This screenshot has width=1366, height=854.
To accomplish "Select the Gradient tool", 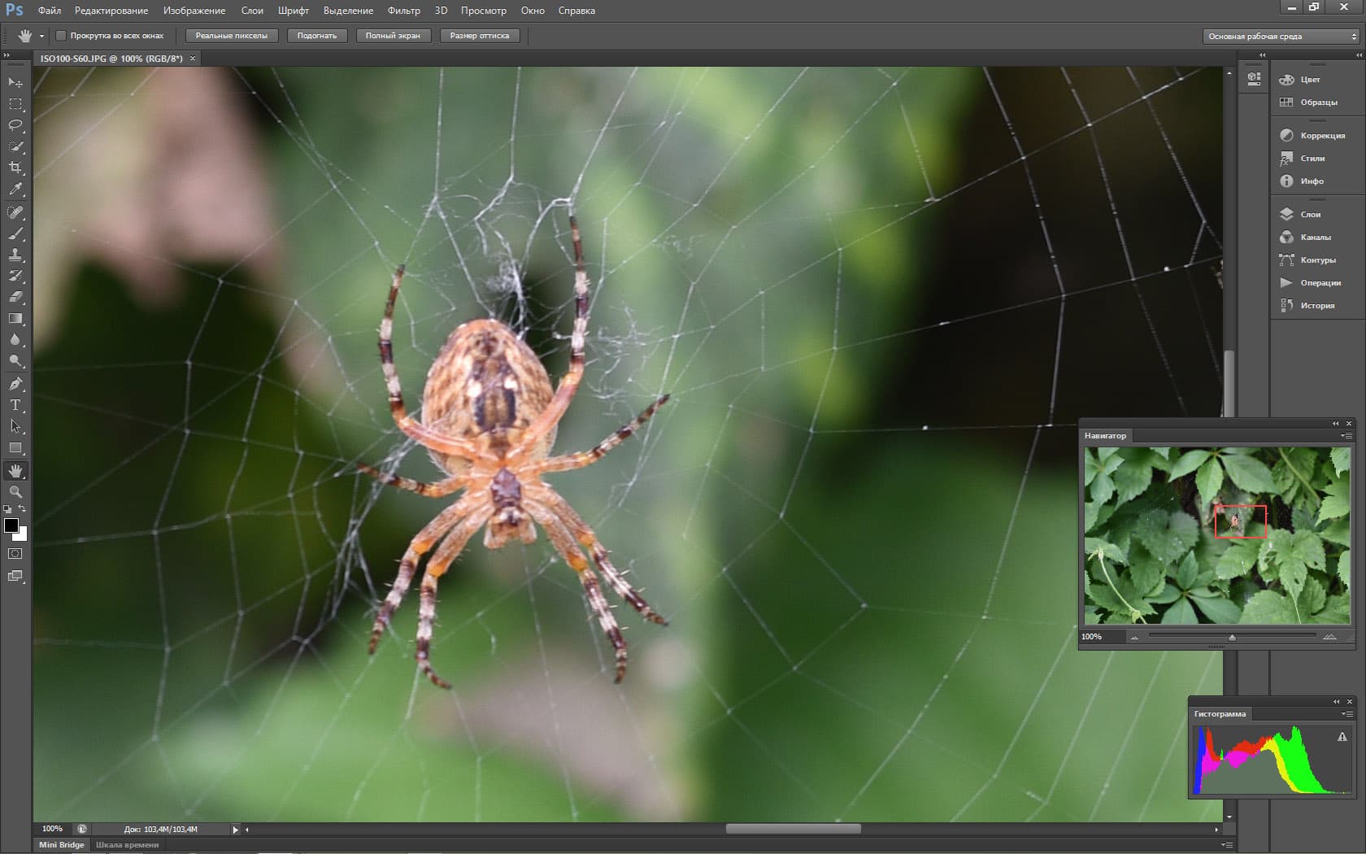I will point(15,319).
